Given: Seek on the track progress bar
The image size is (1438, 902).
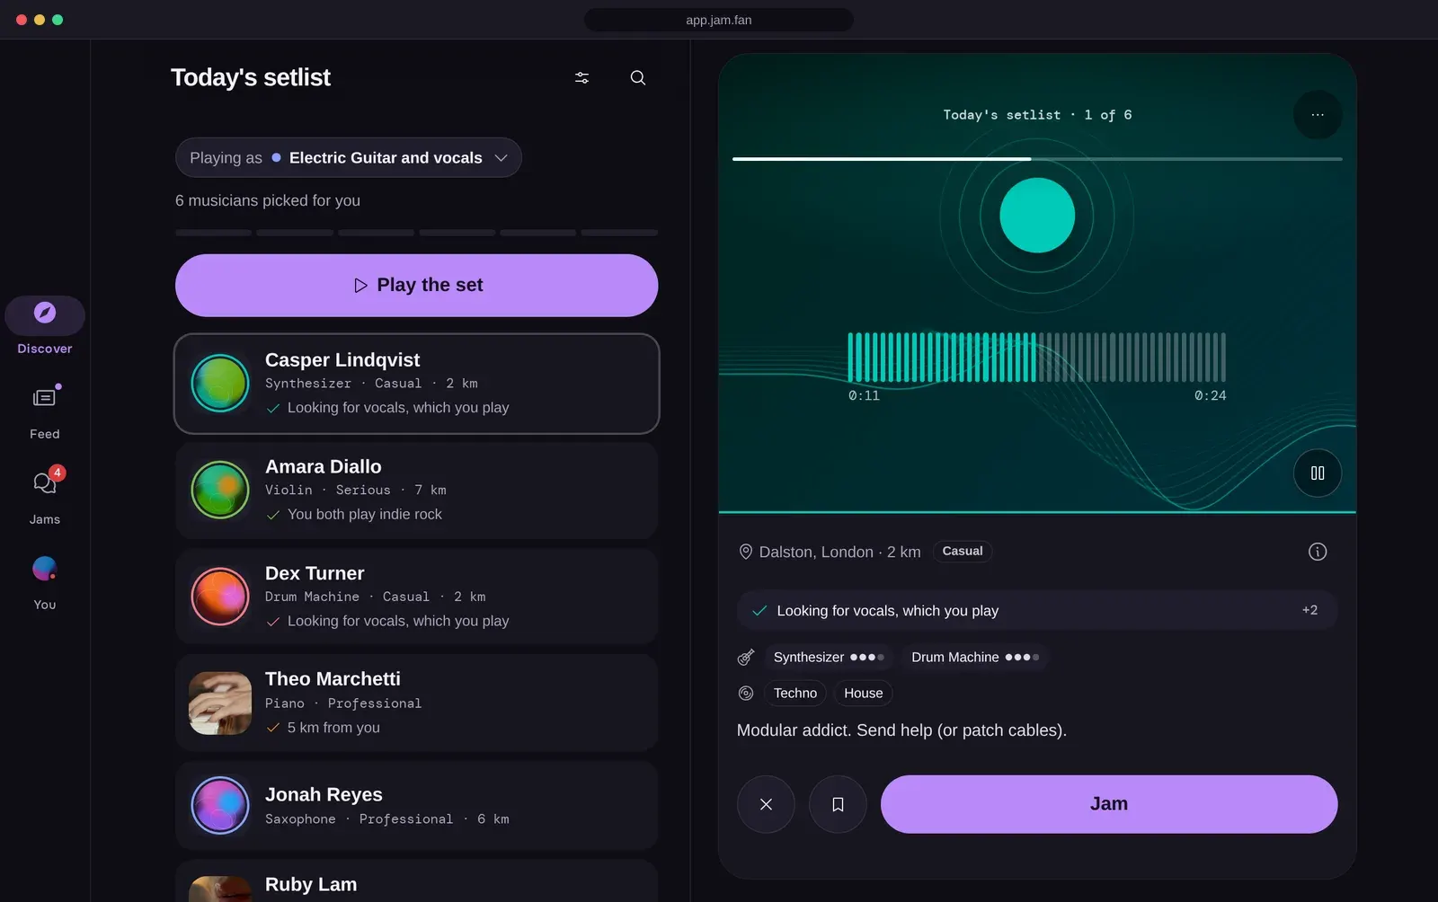Looking at the screenshot, I should (x=1037, y=159).
